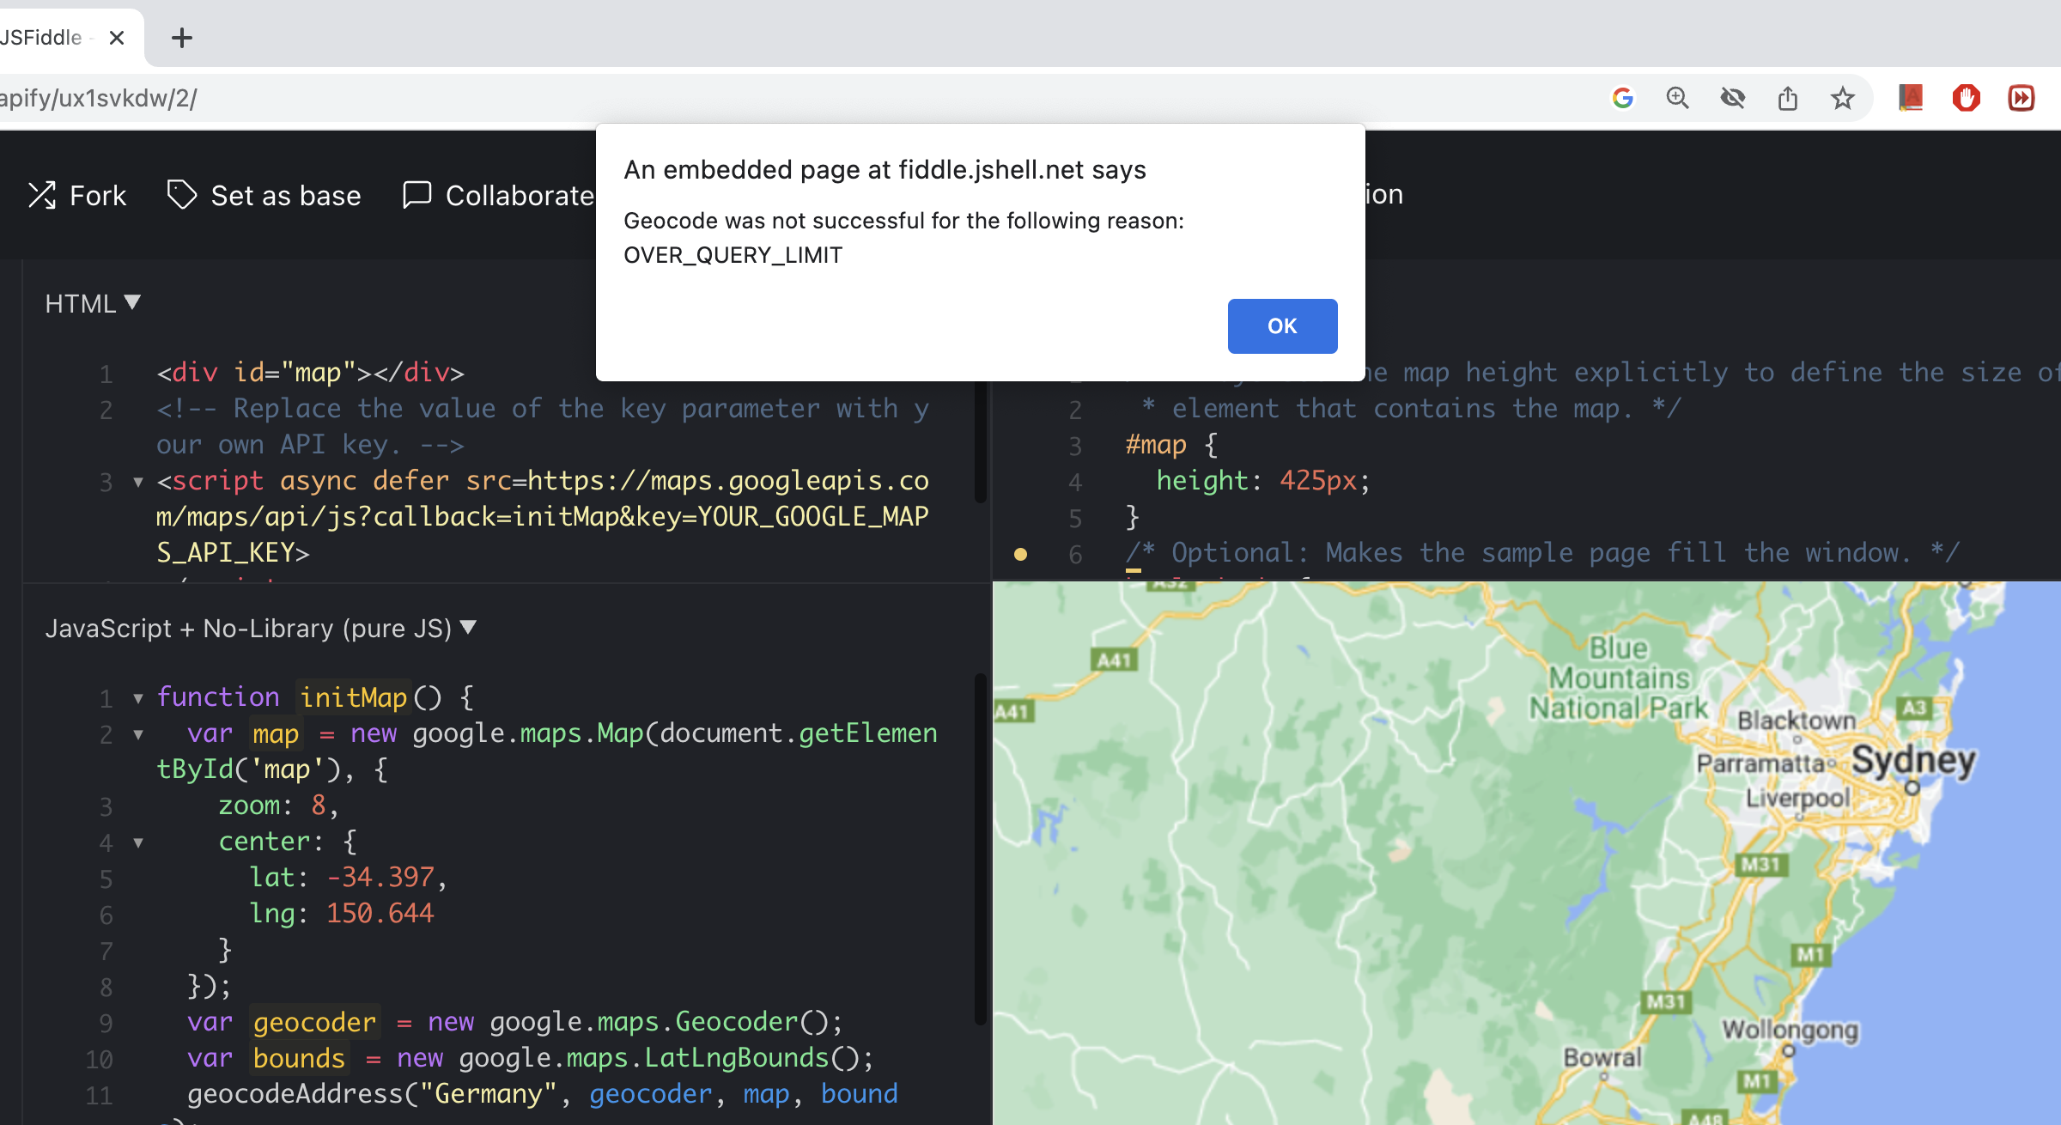Click Set as base
2061x1125 pixels.
click(264, 195)
